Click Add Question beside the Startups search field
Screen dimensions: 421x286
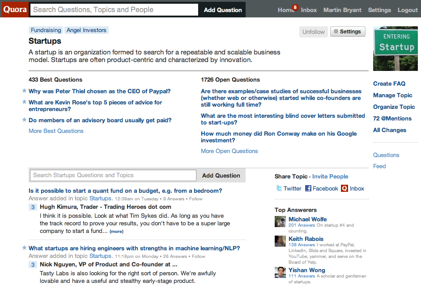coord(221,175)
